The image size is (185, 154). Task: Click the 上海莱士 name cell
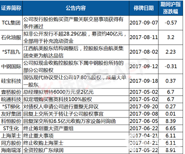11,136
